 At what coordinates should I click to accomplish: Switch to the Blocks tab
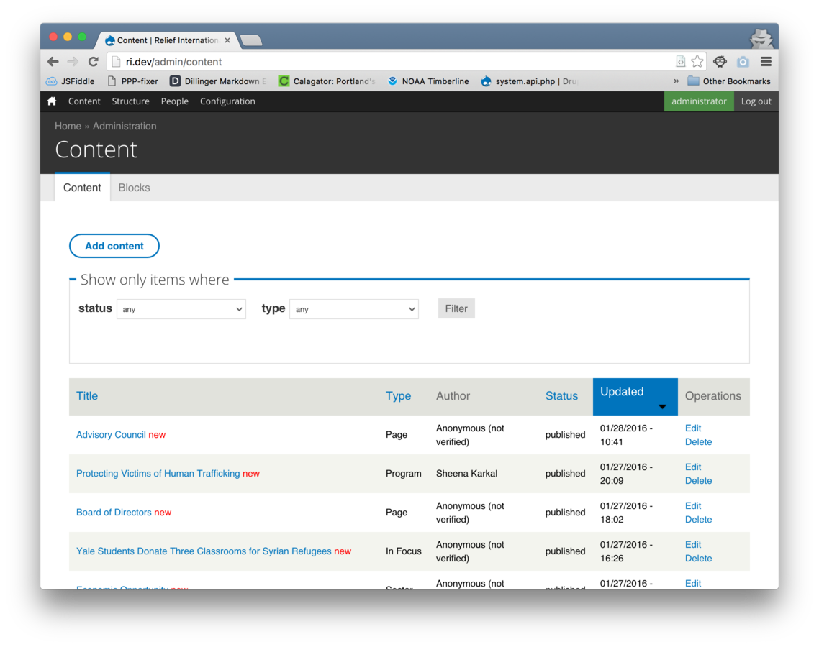[135, 188]
